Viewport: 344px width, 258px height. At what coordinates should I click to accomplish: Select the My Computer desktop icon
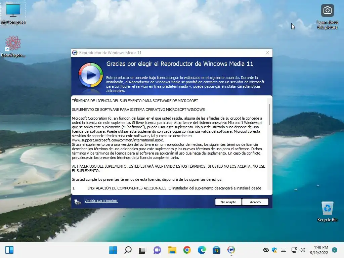pyautogui.click(x=13, y=13)
